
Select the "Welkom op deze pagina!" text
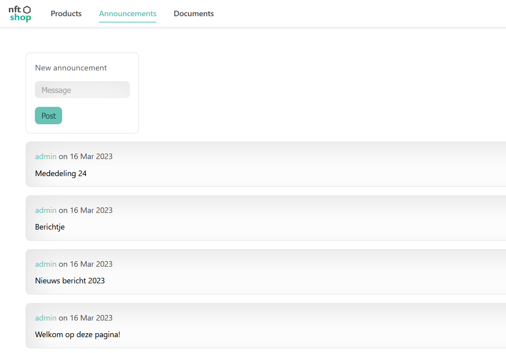78,335
